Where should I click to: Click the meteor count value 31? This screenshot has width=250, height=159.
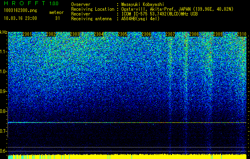58,18
